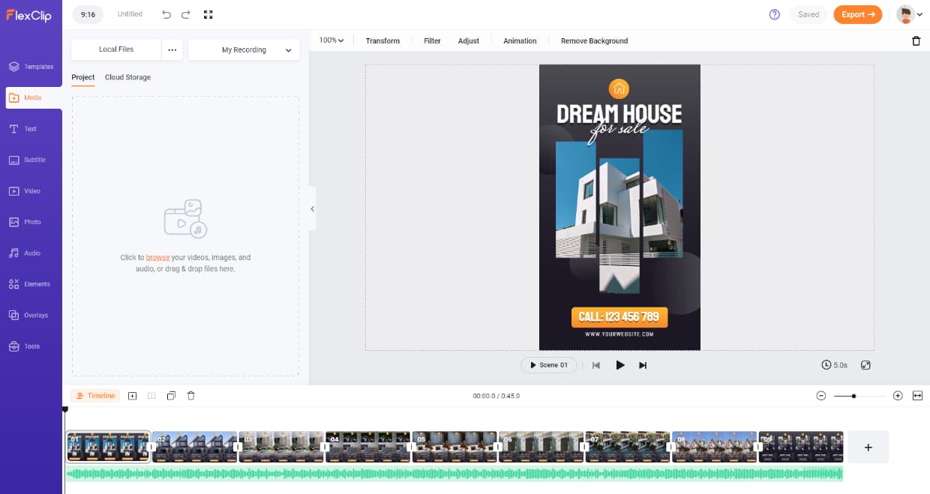The image size is (930, 494).
Task: Edit the Untitled project name
Action: (130, 14)
